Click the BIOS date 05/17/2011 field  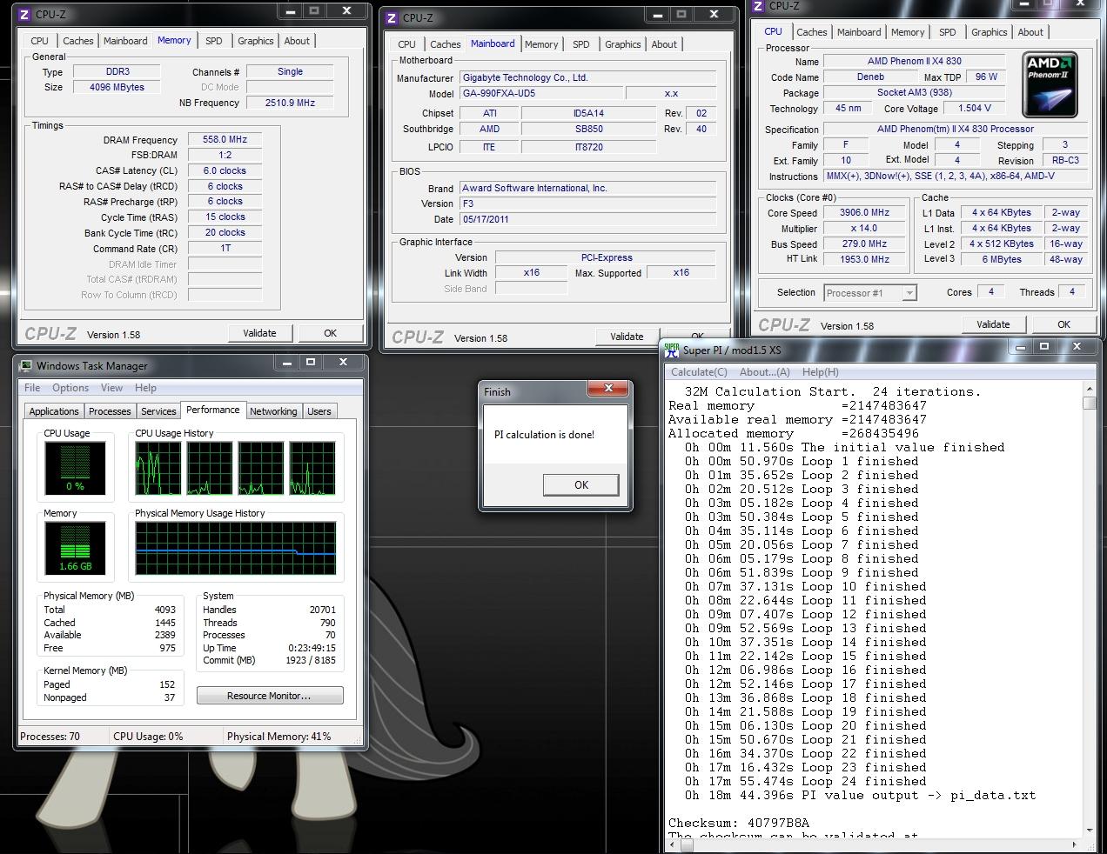click(587, 219)
